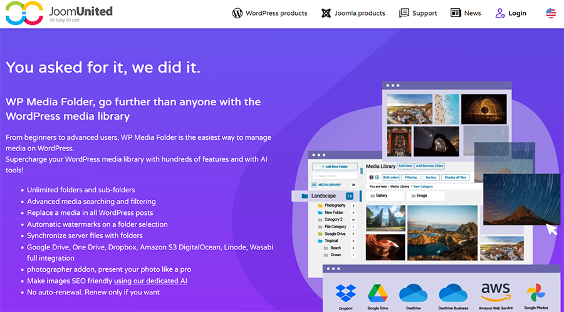The image size is (564, 312).
Task: Select the Landscape folder in the tree
Action: pyautogui.click(x=326, y=196)
